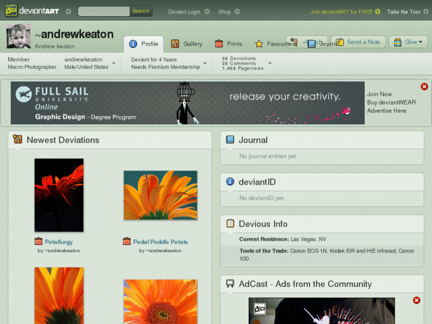Click the Advertise Here link
Image resolution: width=432 pixels, height=324 pixels.
386,111
